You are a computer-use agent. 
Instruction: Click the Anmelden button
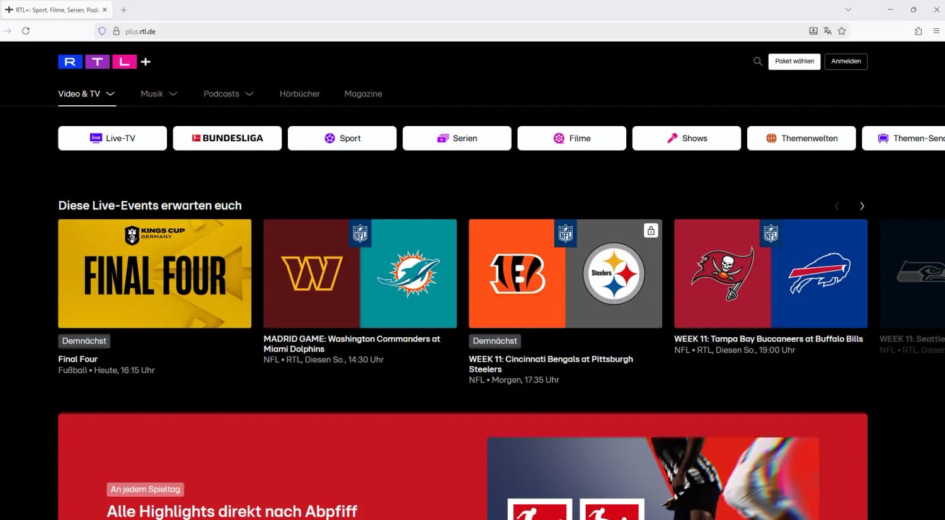[846, 61]
